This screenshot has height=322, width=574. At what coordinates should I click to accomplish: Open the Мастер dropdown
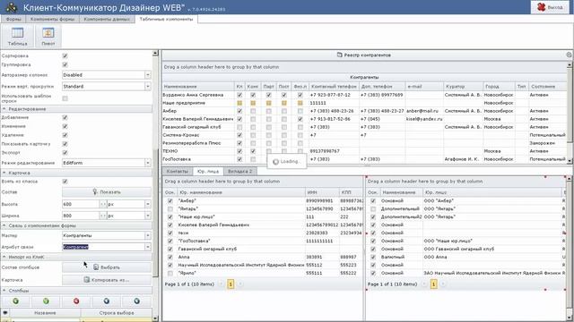pyautogui.click(x=147, y=235)
